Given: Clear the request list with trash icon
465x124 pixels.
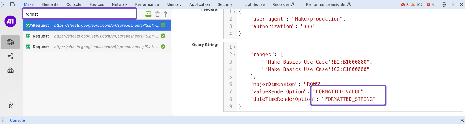Looking at the screenshot, I should pos(157,14).
